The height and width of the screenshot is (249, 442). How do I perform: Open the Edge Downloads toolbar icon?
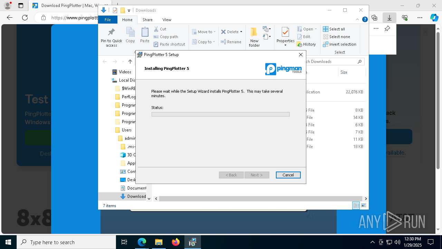390,18
